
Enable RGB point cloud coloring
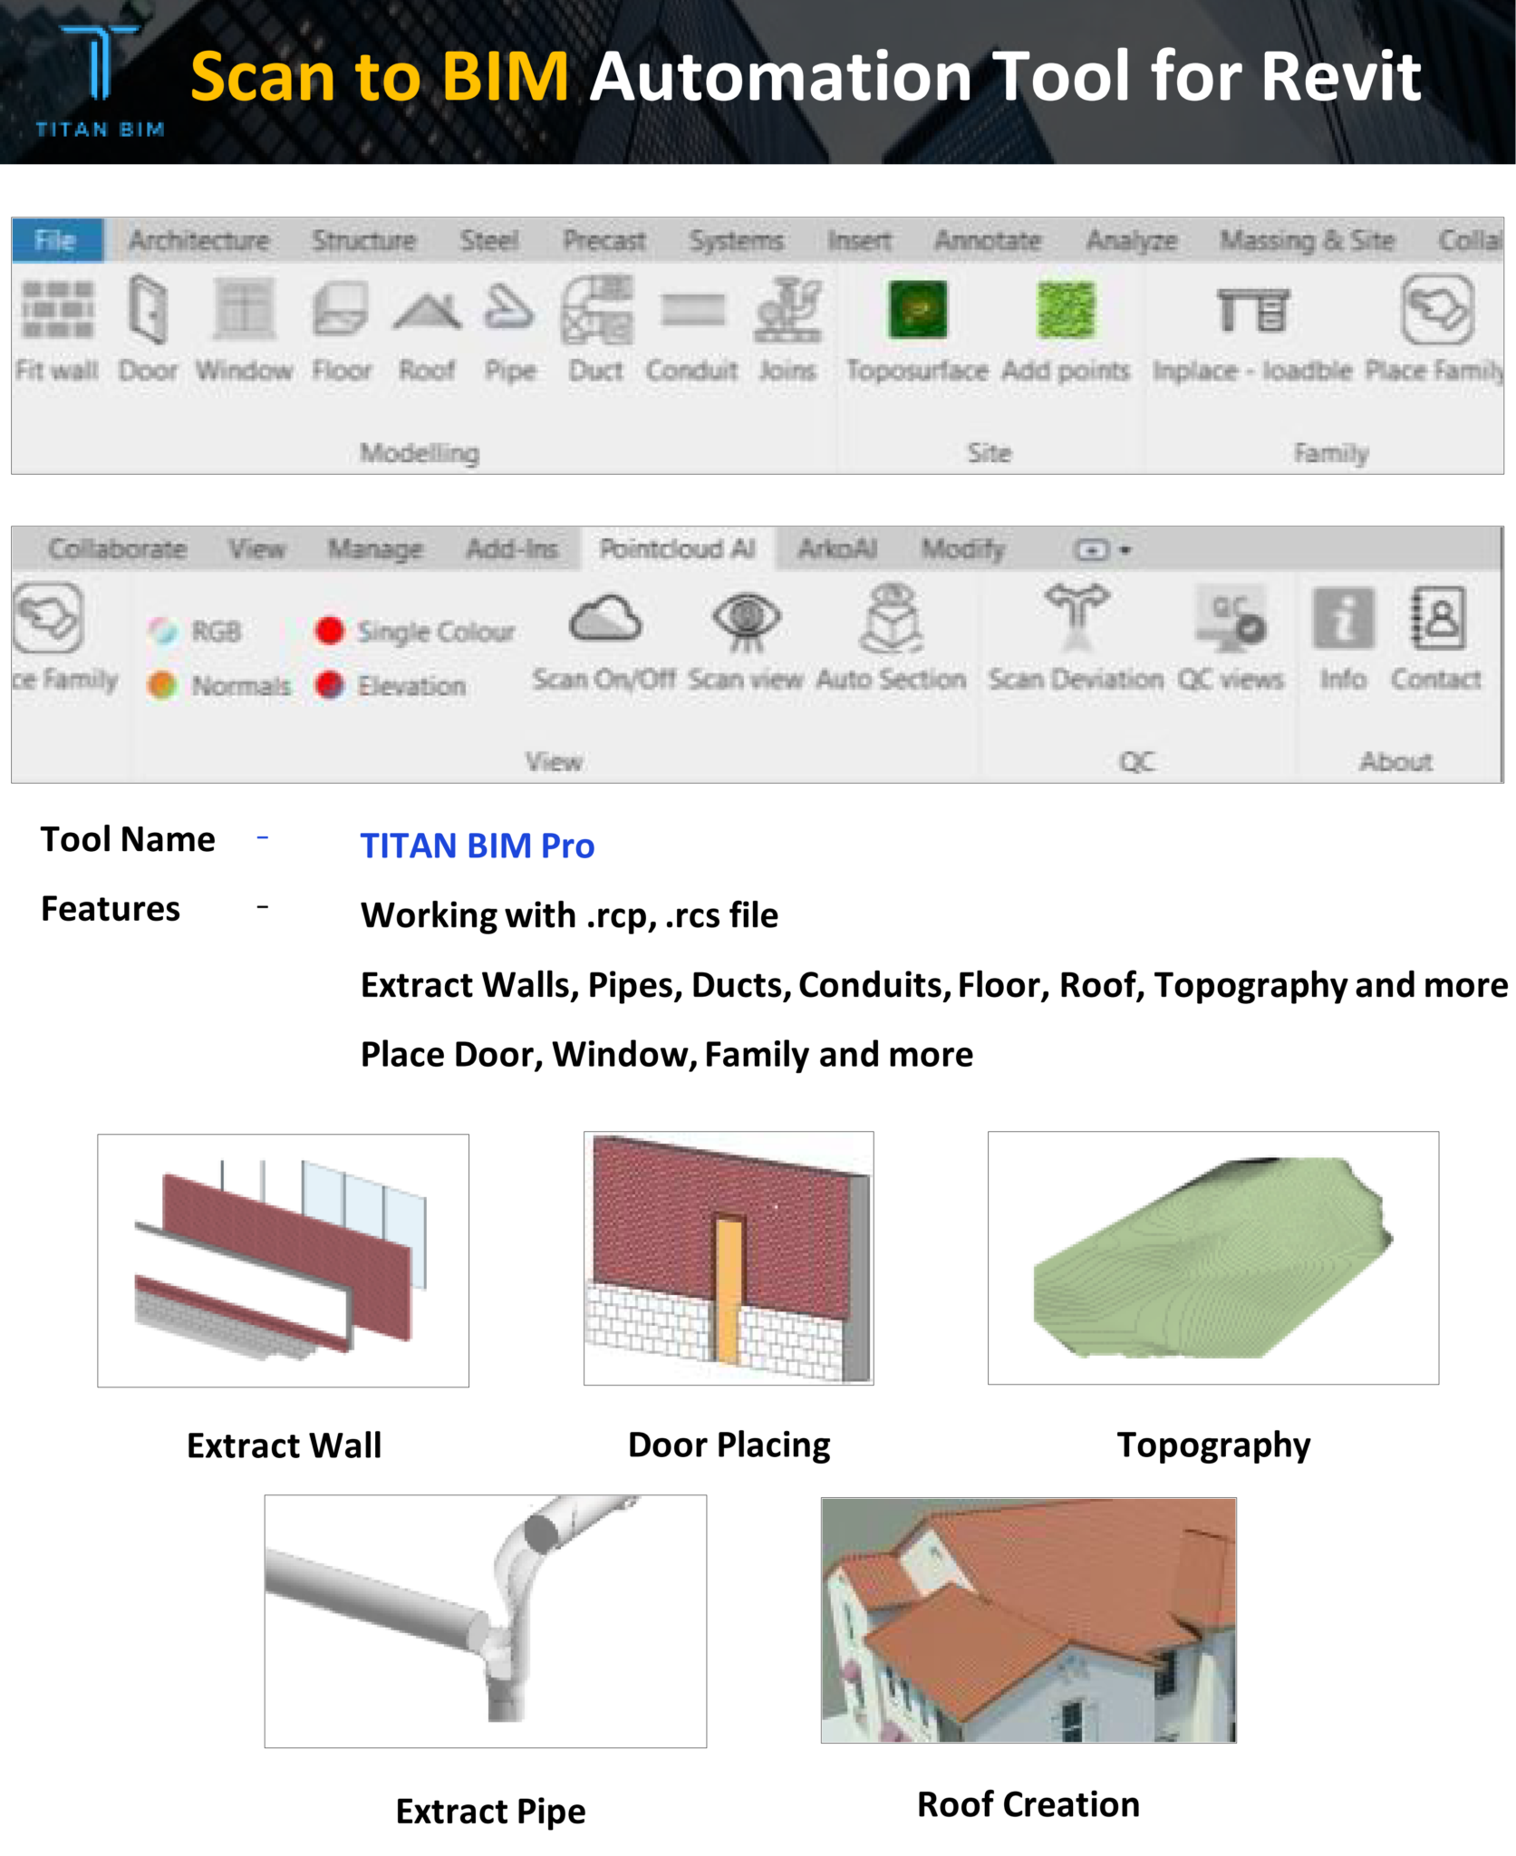pyautogui.click(x=198, y=632)
